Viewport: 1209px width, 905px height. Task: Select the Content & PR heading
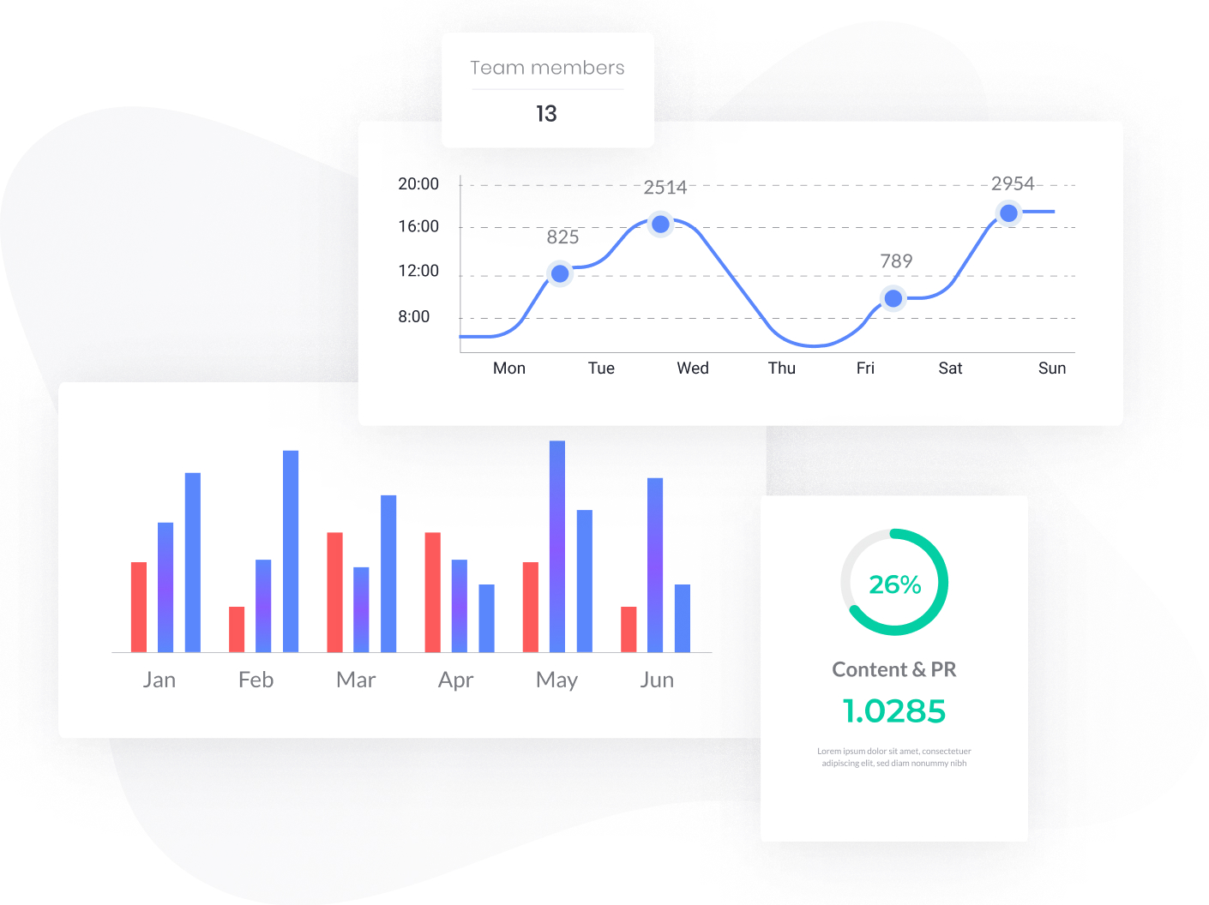(893, 669)
